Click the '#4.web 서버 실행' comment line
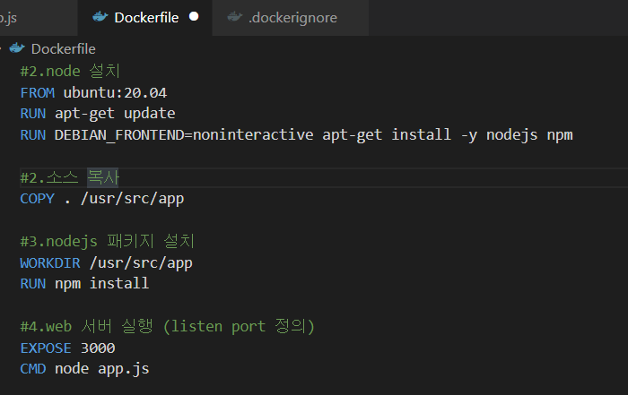The height and width of the screenshot is (395, 628). click(168, 327)
